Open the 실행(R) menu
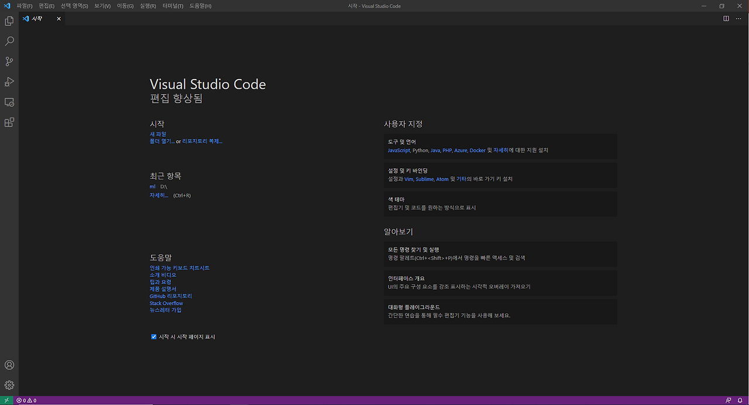 (148, 6)
